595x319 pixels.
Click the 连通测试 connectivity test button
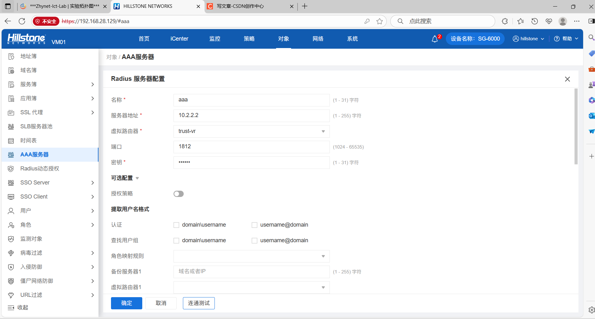199,303
